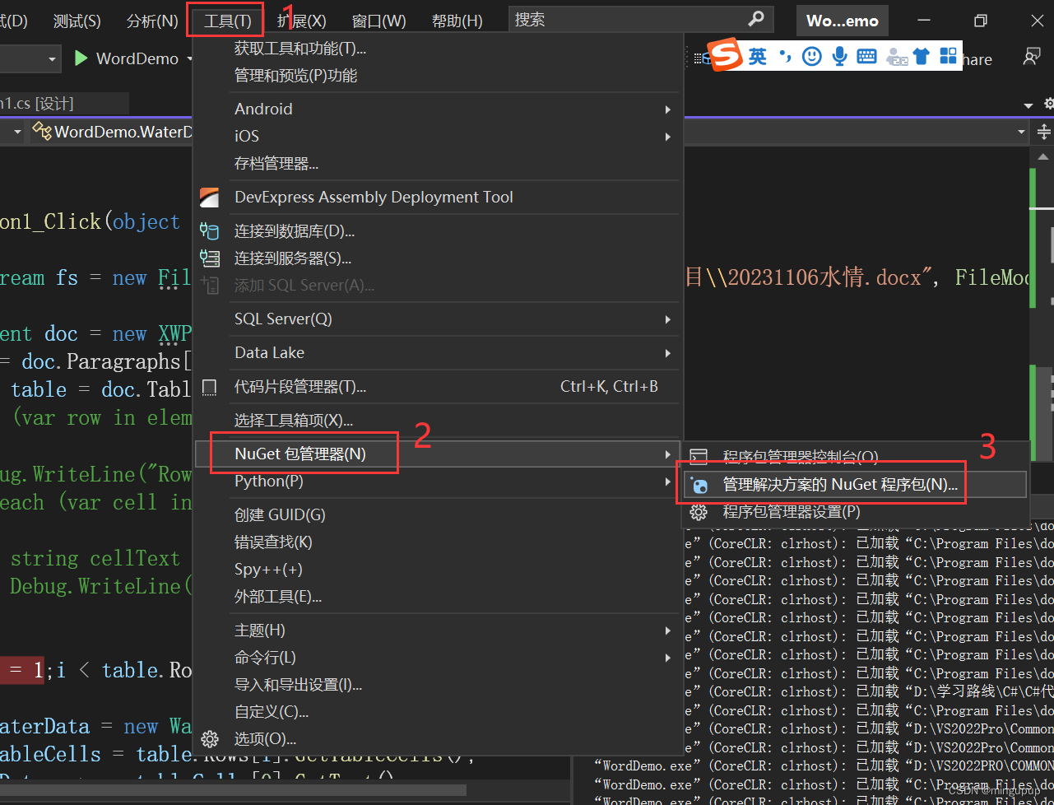Run the WordDemo project with the green play icon
This screenshot has width=1054, height=805.
80,58
